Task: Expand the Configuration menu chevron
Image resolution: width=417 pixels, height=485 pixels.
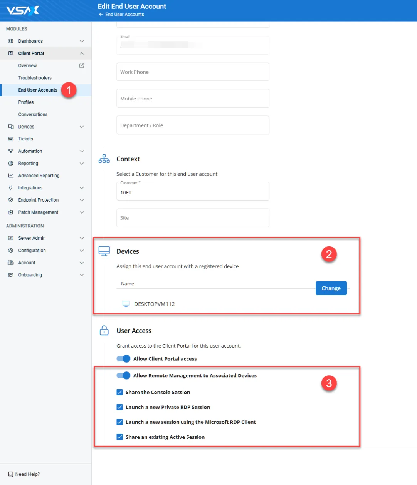Action: (x=82, y=251)
